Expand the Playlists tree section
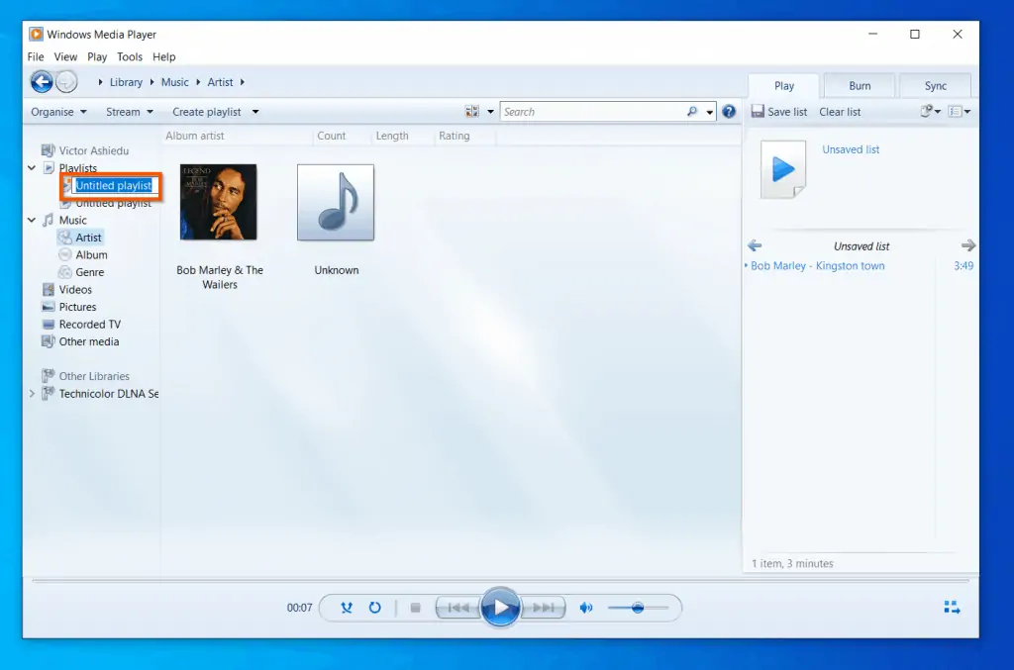 [31, 167]
